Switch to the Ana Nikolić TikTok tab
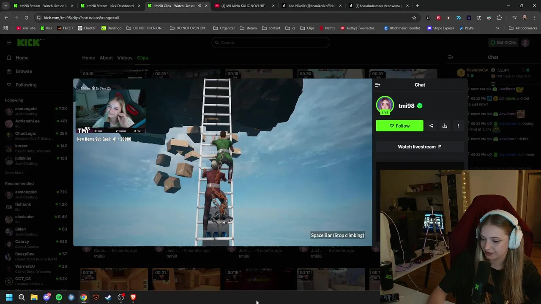541x304 pixels. coord(312,6)
